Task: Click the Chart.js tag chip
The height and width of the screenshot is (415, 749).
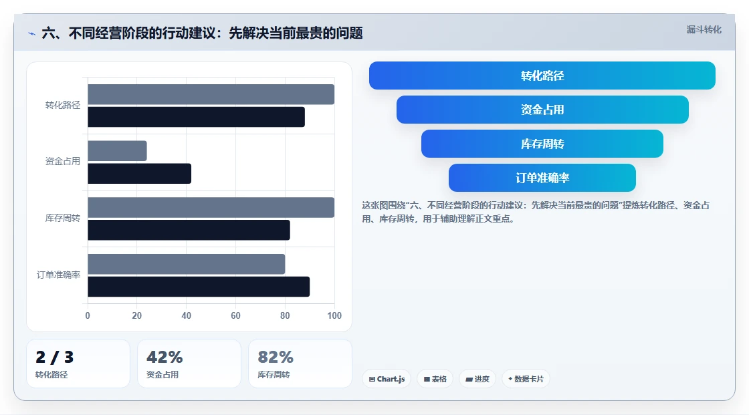Action: click(x=387, y=379)
